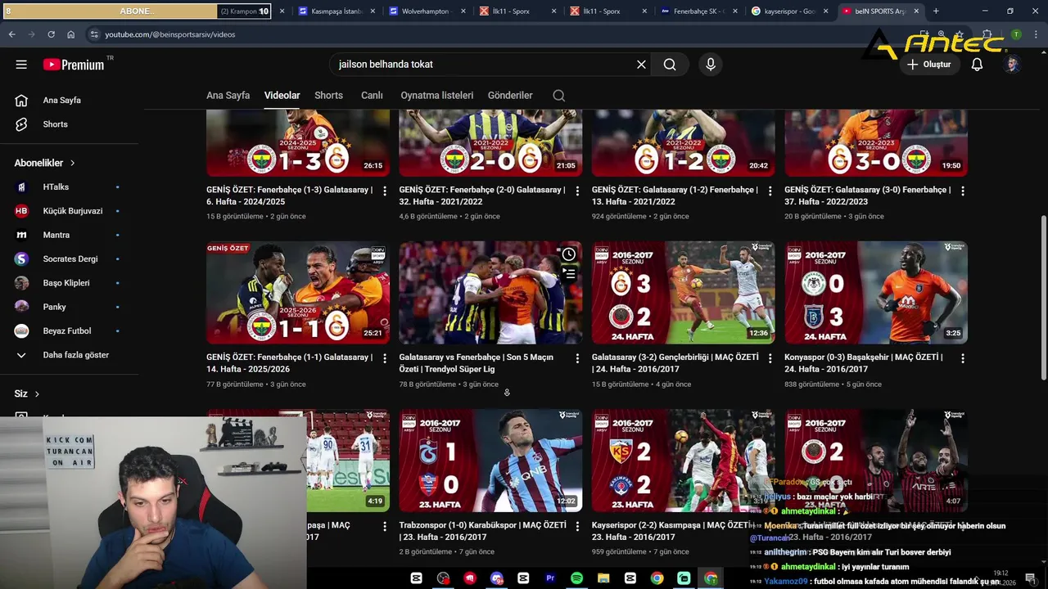Image resolution: width=1048 pixels, height=589 pixels.
Task: Click the browser address bar URL
Action: coord(170,35)
